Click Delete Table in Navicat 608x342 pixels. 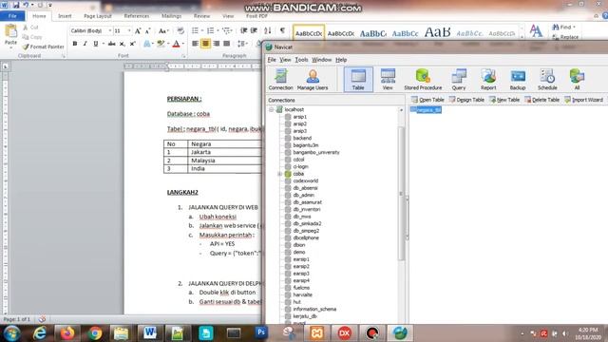coord(541,100)
